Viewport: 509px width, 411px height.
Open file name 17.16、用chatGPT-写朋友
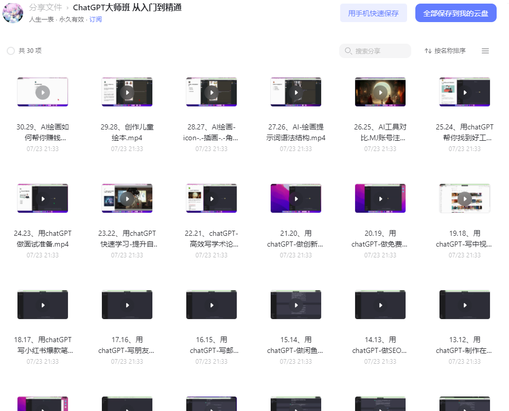(126, 345)
